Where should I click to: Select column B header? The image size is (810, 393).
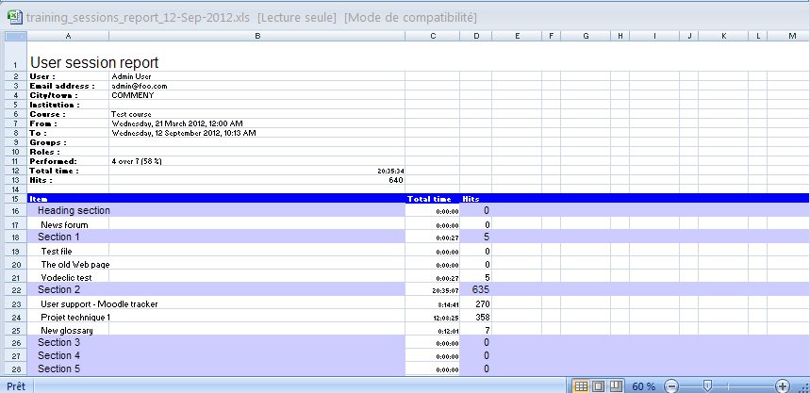(257, 36)
